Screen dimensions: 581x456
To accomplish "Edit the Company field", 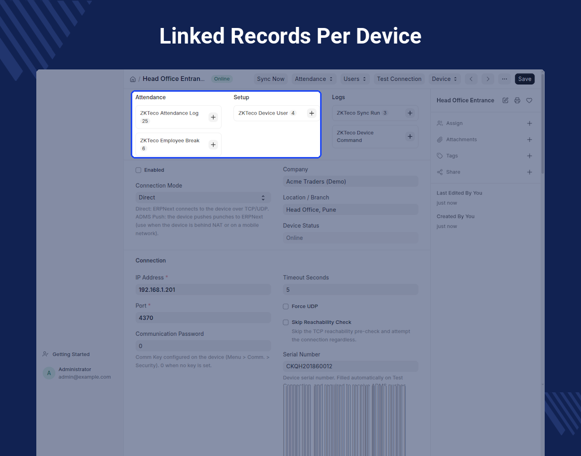I will click(351, 181).
